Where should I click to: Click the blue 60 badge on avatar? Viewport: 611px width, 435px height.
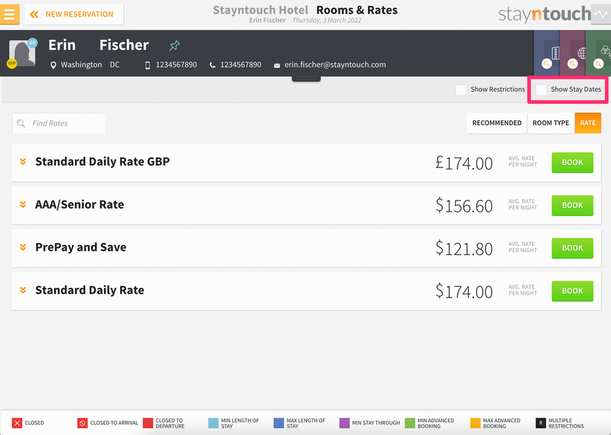point(33,43)
